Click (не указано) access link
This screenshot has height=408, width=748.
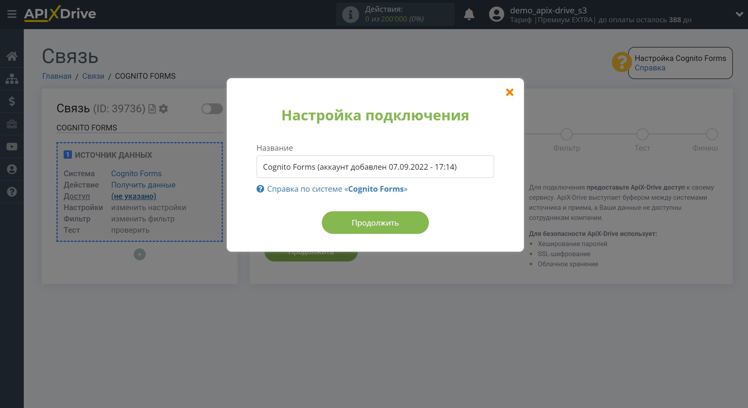tap(134, 196)
